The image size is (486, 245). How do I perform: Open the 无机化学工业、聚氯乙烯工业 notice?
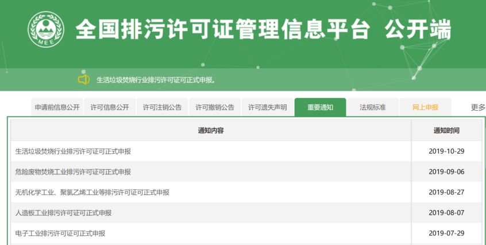[92, 192]
